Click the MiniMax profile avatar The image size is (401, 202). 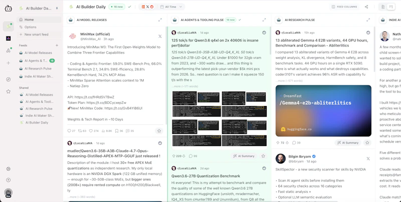click(73, 36)
